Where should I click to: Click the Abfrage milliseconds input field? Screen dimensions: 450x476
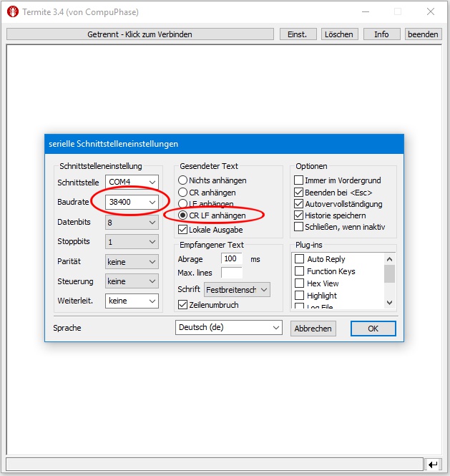pos(231,259)
